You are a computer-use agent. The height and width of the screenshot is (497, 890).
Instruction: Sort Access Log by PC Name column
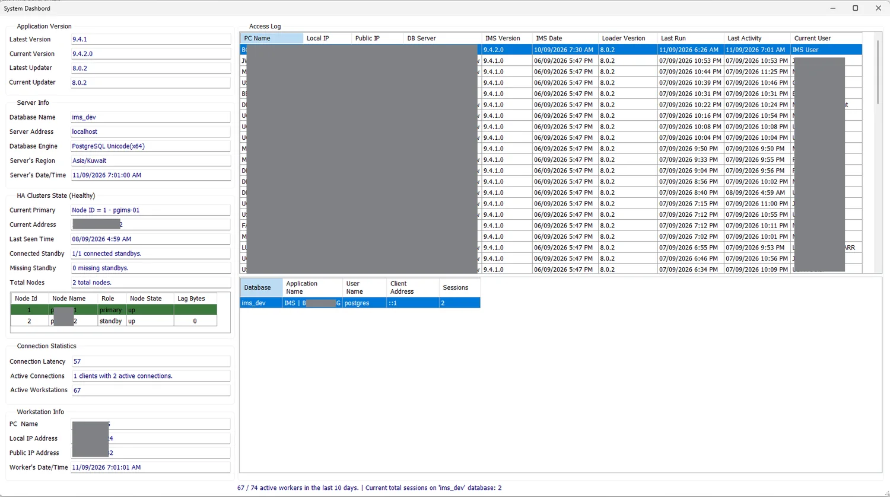[x=271, y=39]
